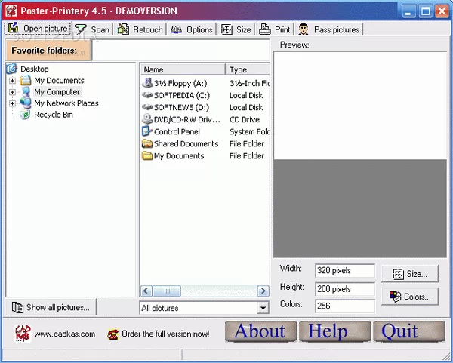Select the 3½ Floppy (A:) entry
This screenshot has width=453, height=363.
coord(180,83)
